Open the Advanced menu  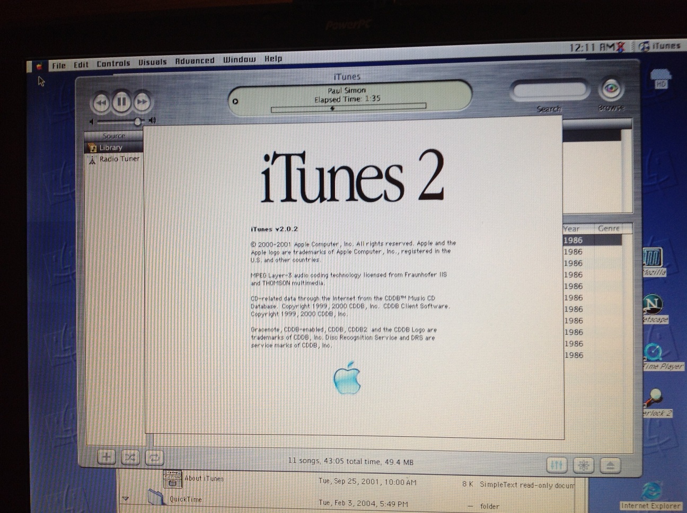pos(195,61)
